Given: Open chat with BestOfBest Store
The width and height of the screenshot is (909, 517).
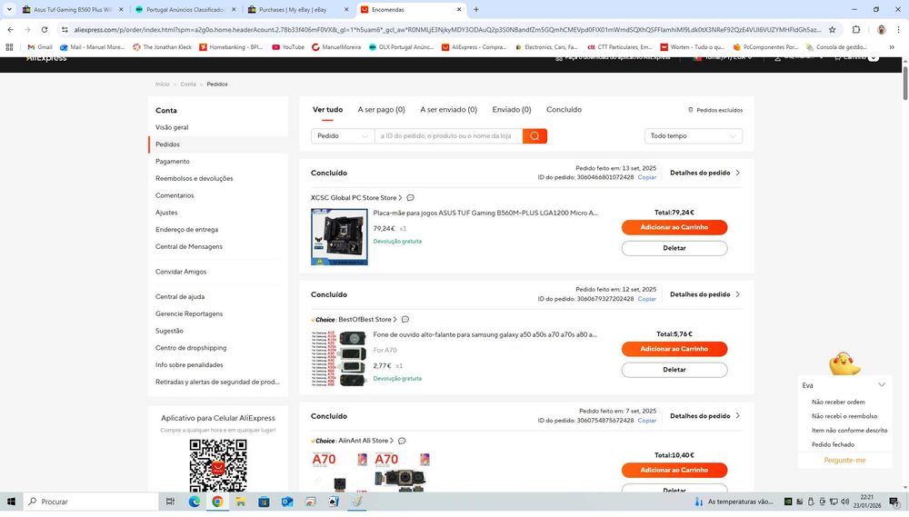Looking at the screenshot, I should (x=405, y=319).
